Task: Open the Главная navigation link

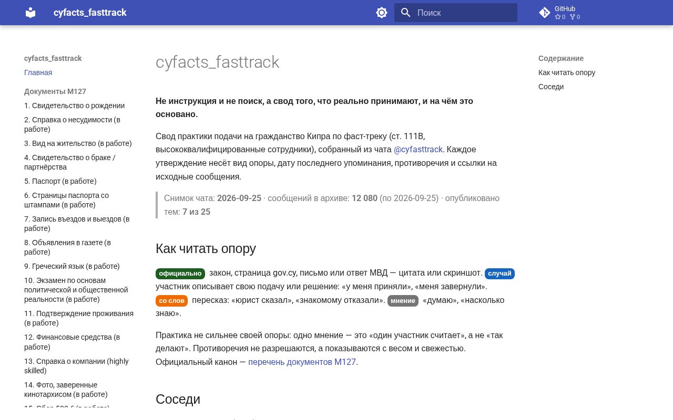Action: (38, 72)
